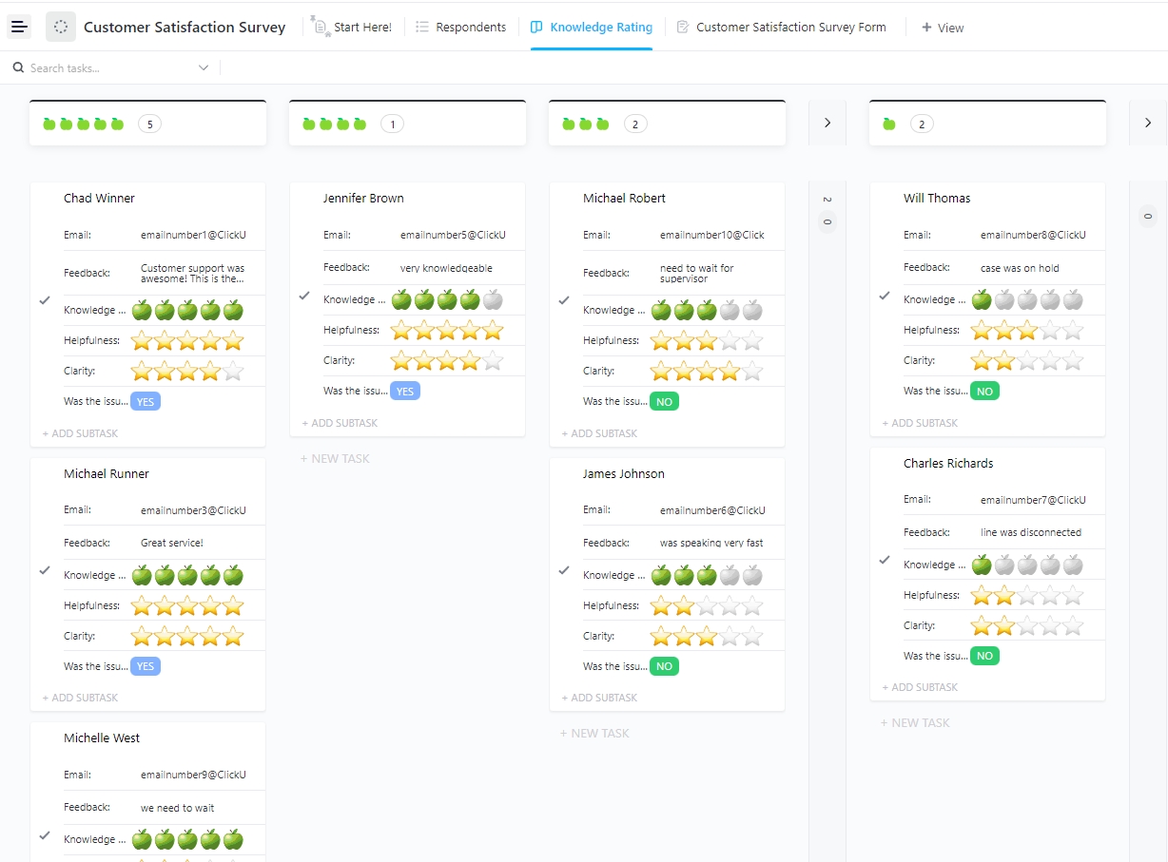Set Chad Winner's Helpfulness star rating
Screen dimensions: 1168x862
point(187,340)
